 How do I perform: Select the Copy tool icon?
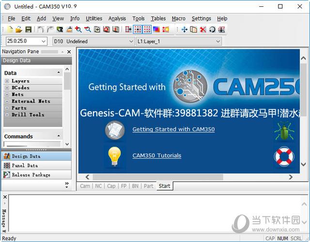pyautogui.click(x=194, y=30)
